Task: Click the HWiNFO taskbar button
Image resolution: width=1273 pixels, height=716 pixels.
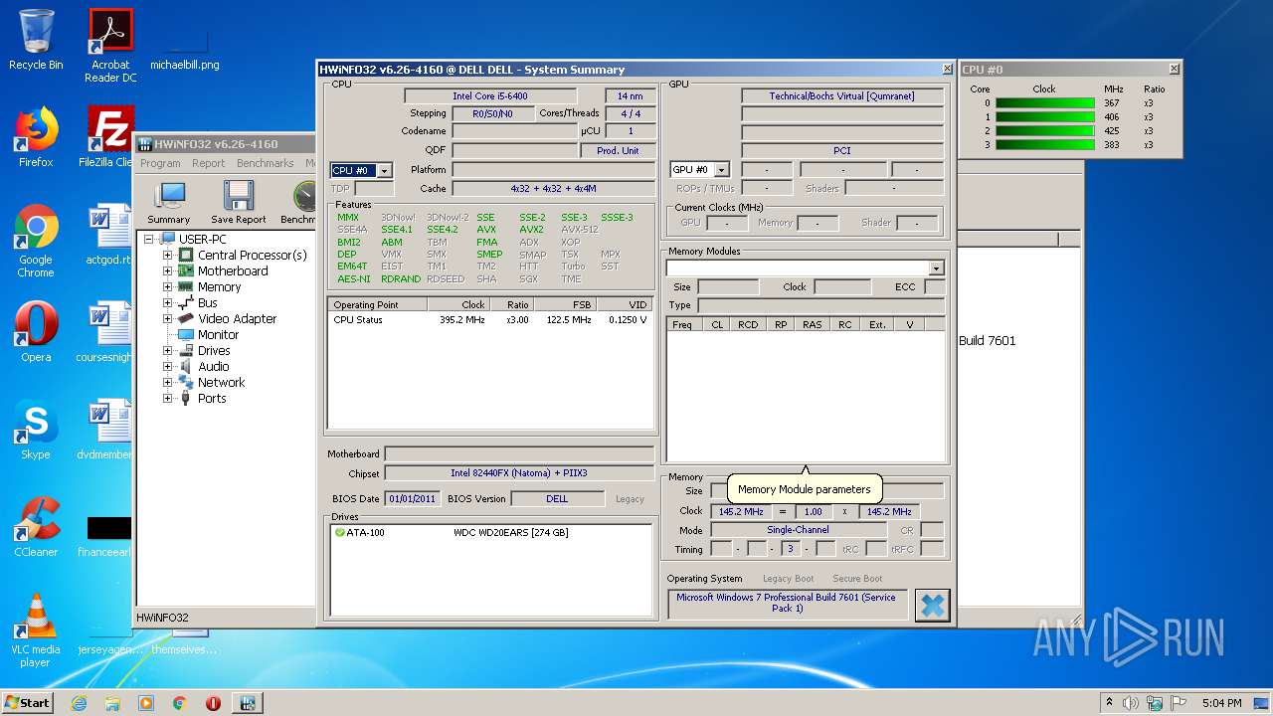Action: pyautogui.click(x=247, y=703)
